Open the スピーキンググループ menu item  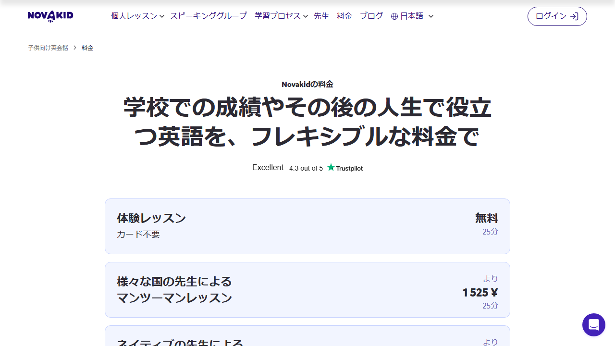(209, 16)
